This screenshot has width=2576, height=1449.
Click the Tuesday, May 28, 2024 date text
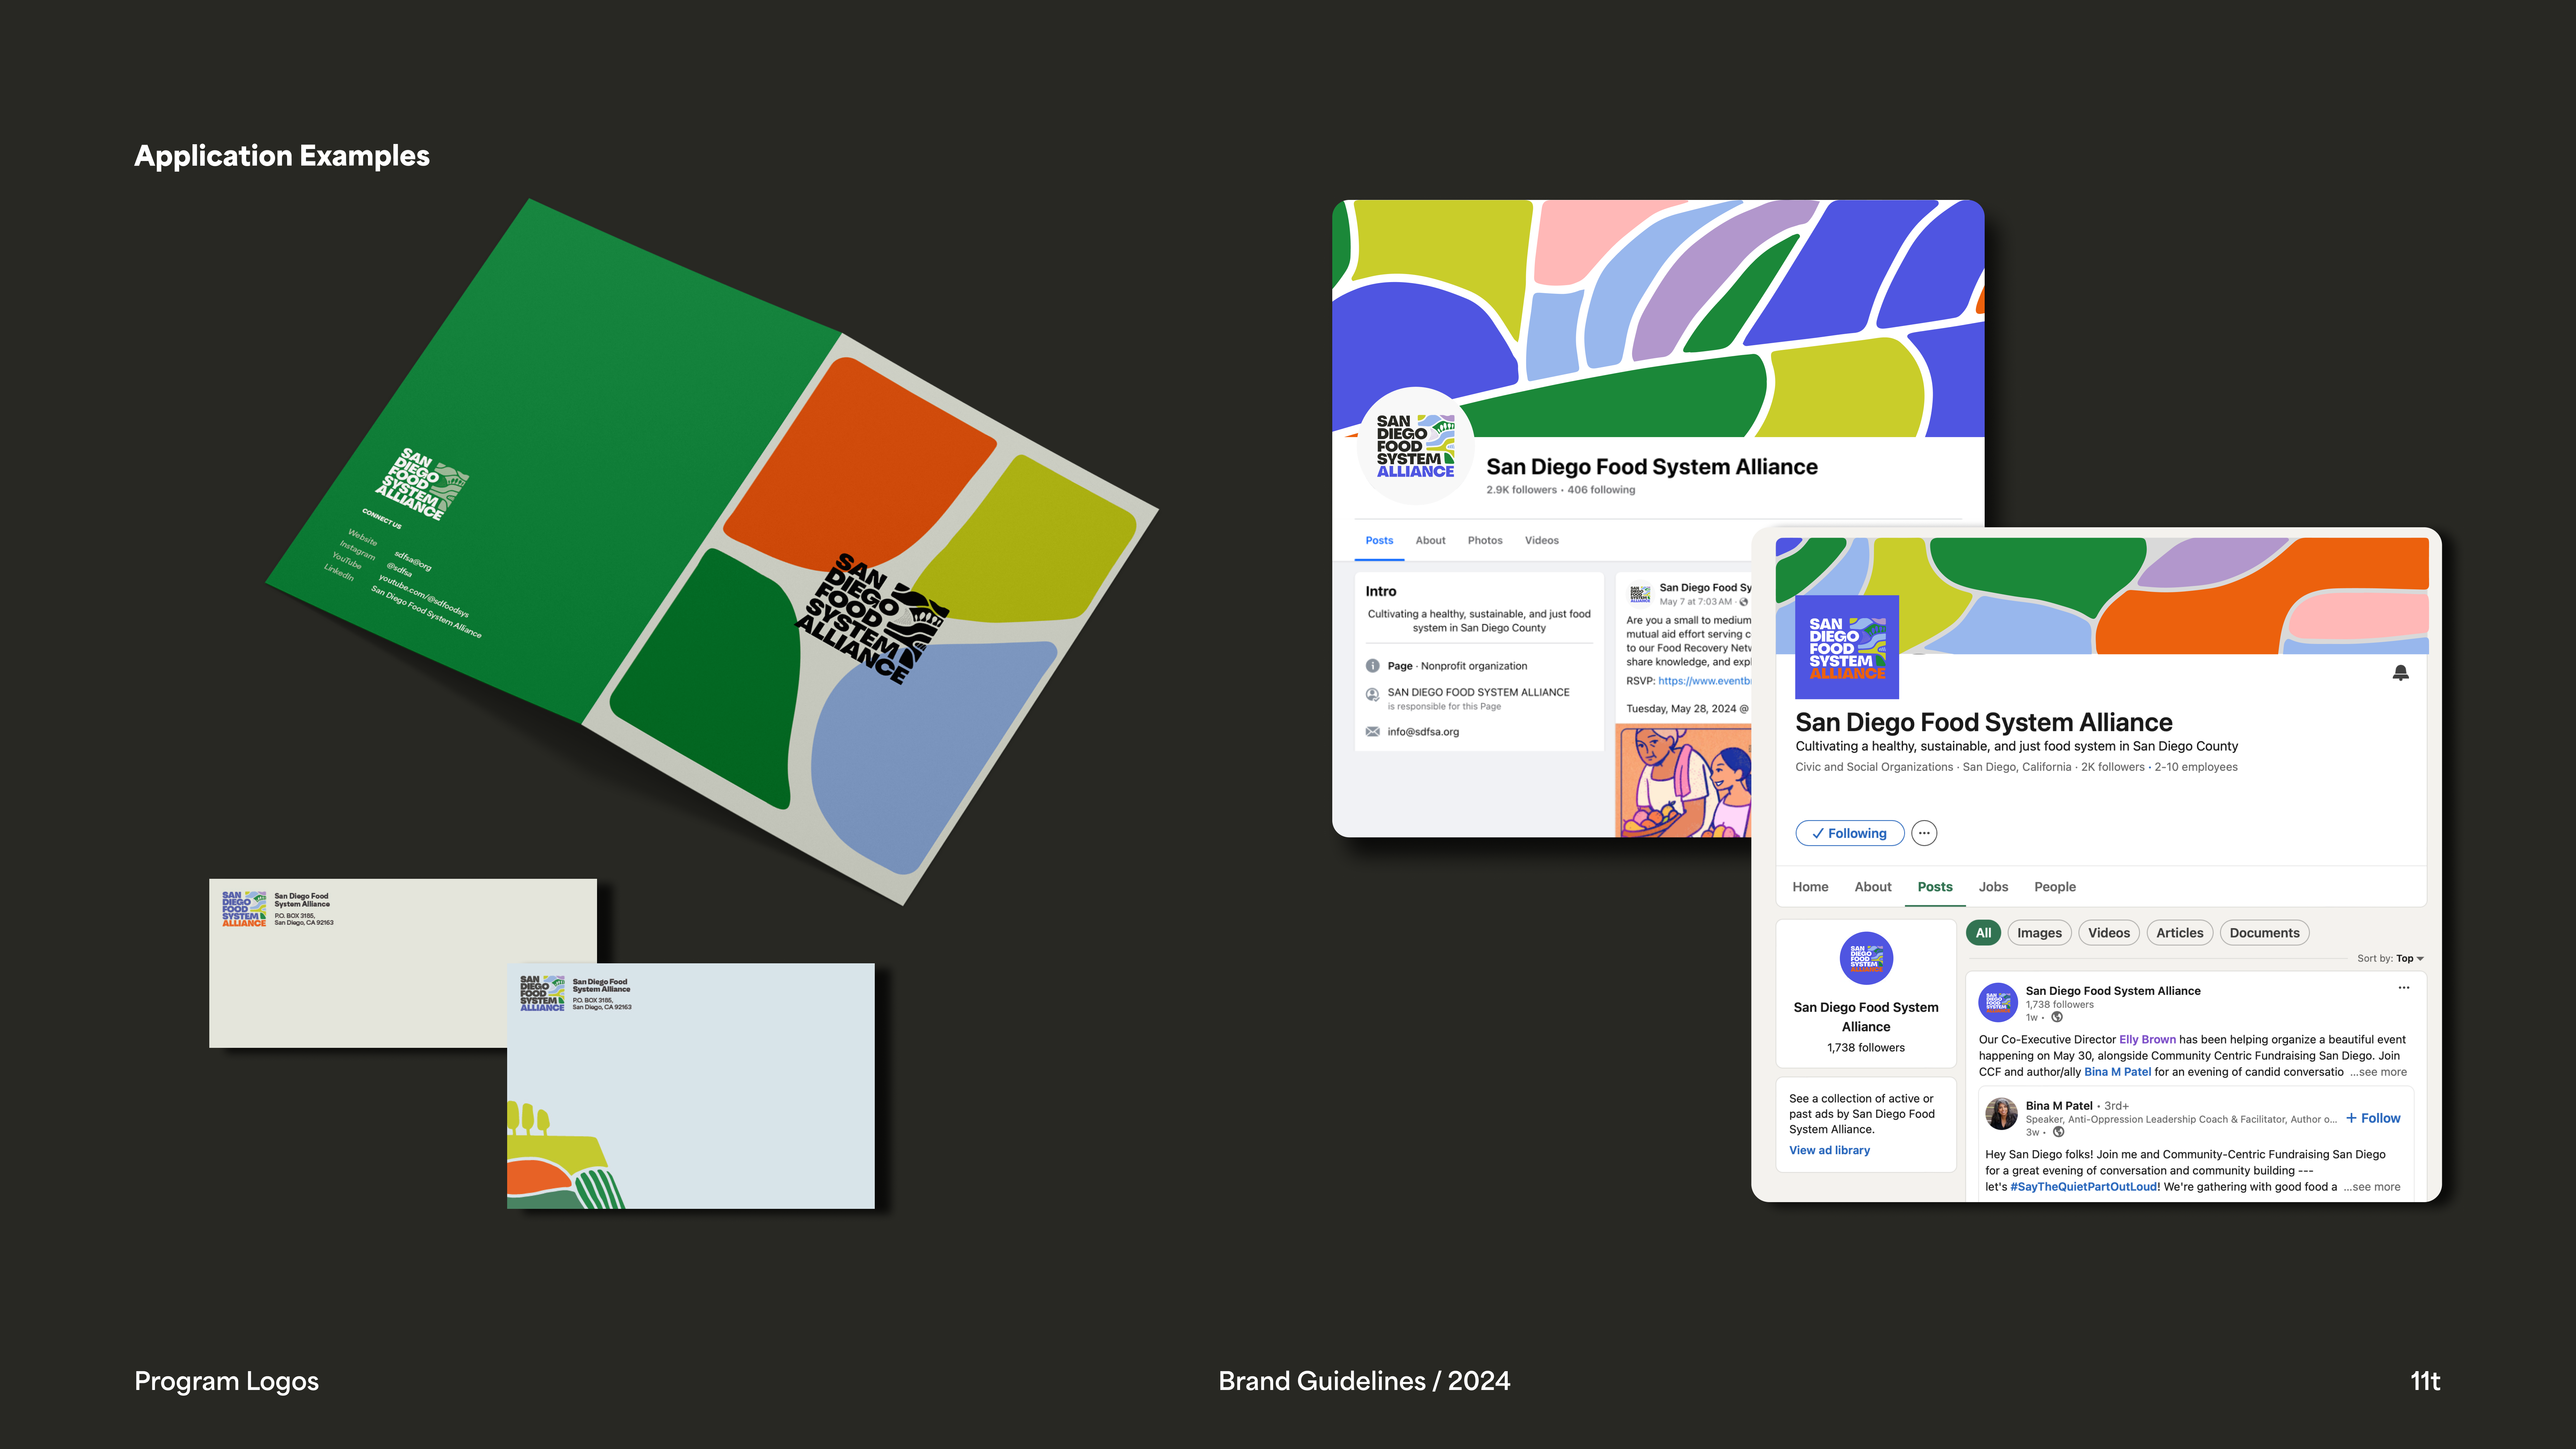(x=1687, y=709)
